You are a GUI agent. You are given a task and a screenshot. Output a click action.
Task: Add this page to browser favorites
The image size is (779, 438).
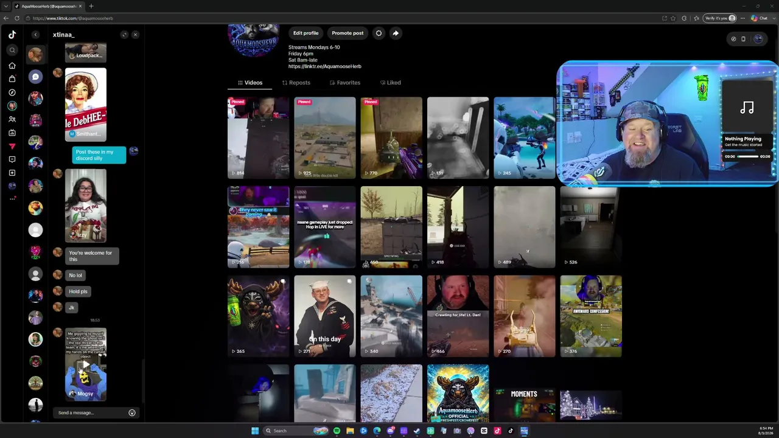[673, 18]
